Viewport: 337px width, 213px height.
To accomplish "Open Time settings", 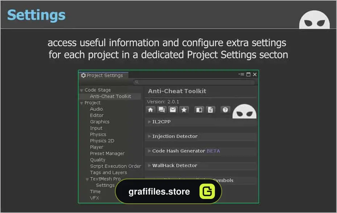I will [x=95, y=192].
